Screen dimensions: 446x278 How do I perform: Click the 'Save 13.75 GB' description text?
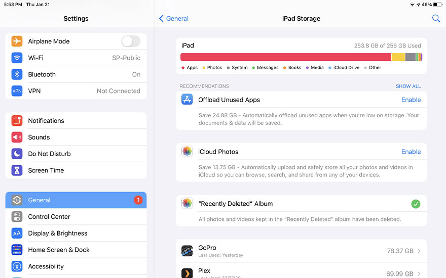click(x=306, y=171)
